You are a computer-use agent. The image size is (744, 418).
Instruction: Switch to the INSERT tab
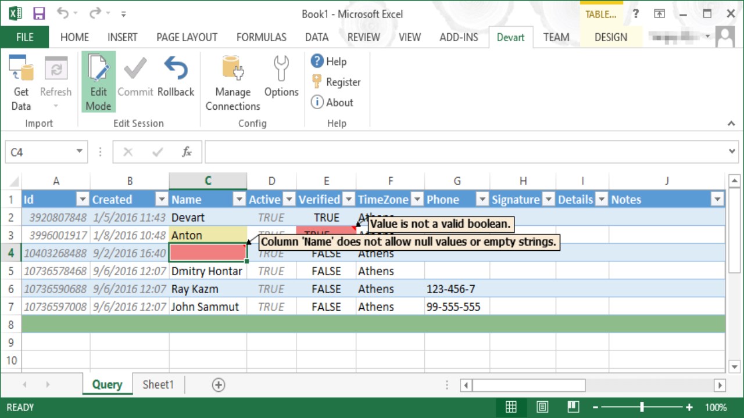pos(123,37)
